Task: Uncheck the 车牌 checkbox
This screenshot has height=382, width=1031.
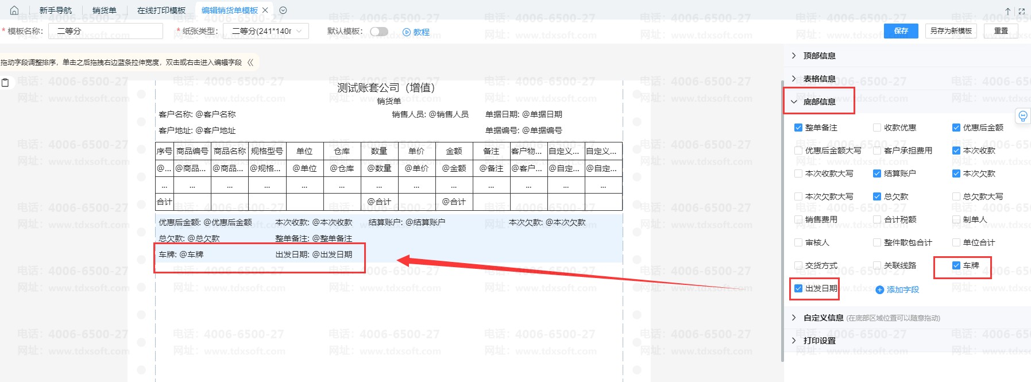Action: (956, 265)
